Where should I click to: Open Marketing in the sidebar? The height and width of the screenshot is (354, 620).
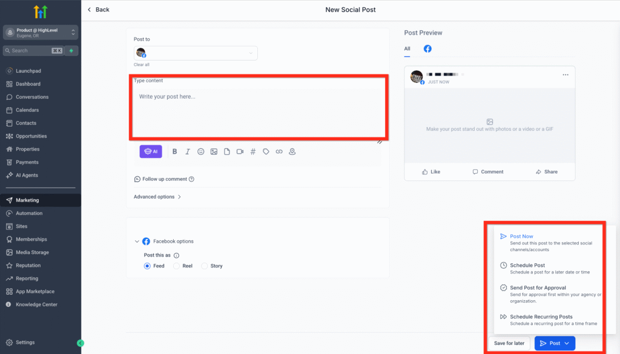(x=27, y=200)
